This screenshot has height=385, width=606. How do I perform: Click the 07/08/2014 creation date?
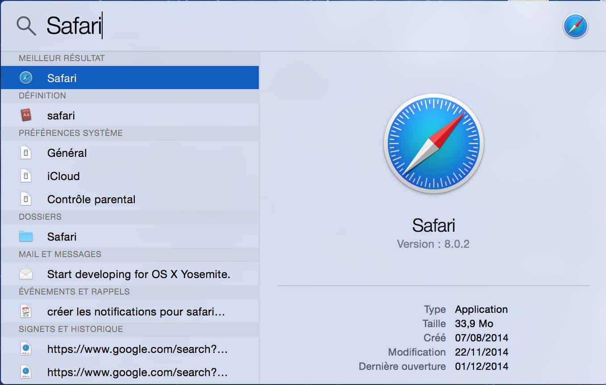pyautogui.click(x=481, y=338)
